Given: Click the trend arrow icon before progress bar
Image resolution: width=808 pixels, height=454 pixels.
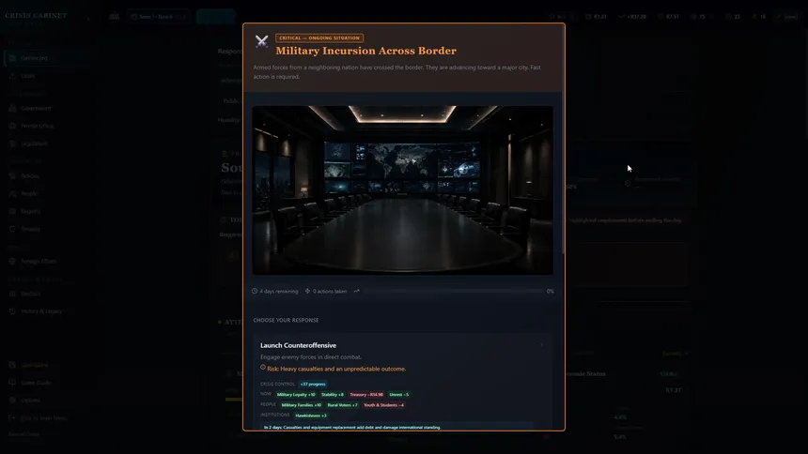Looking at the screenshot, I should tap(357, 292).
